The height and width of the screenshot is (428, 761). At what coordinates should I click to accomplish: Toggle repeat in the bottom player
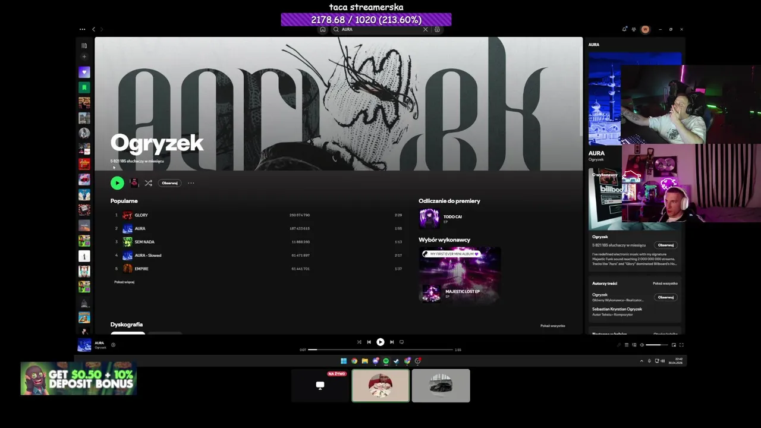click(401, 342)
